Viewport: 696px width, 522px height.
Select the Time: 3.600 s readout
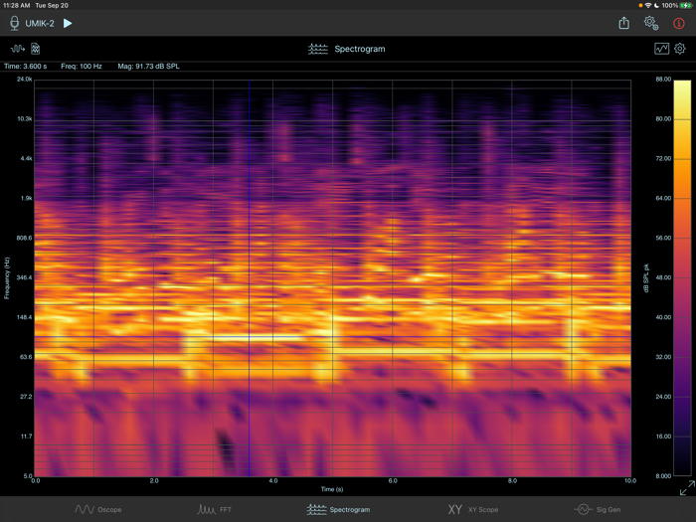pyautogui.click(x=25, y=67)
